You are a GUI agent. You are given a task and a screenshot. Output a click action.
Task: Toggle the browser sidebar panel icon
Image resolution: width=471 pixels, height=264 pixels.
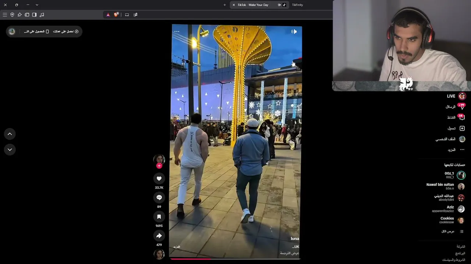click(x=34, y=15)
